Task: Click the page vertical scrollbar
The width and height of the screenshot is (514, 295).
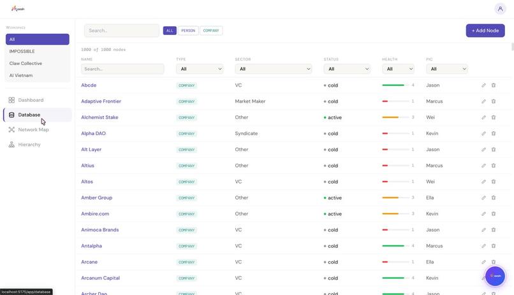Action: (x=512, y=47)
